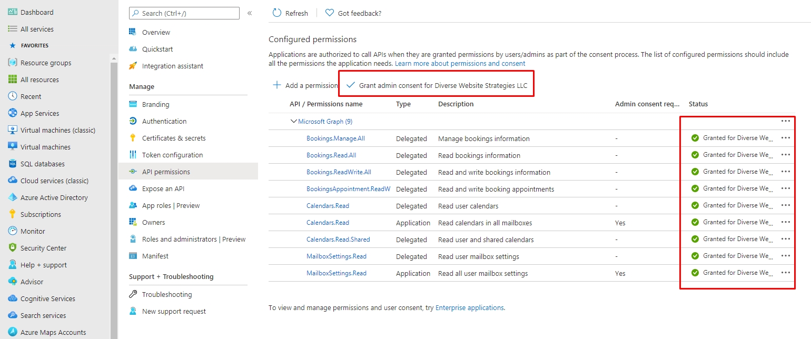Open more options for Bookings.ReadWrite.All row
Screen dimensions: 811x339
pyautogui.click(x=786, y=172)
